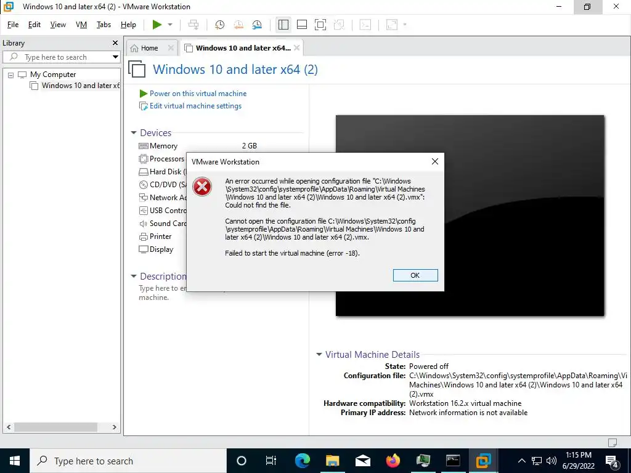Select My Computer in Library tree
The width and height of the screenshot is (631, 473).
[x=53, y=75]
